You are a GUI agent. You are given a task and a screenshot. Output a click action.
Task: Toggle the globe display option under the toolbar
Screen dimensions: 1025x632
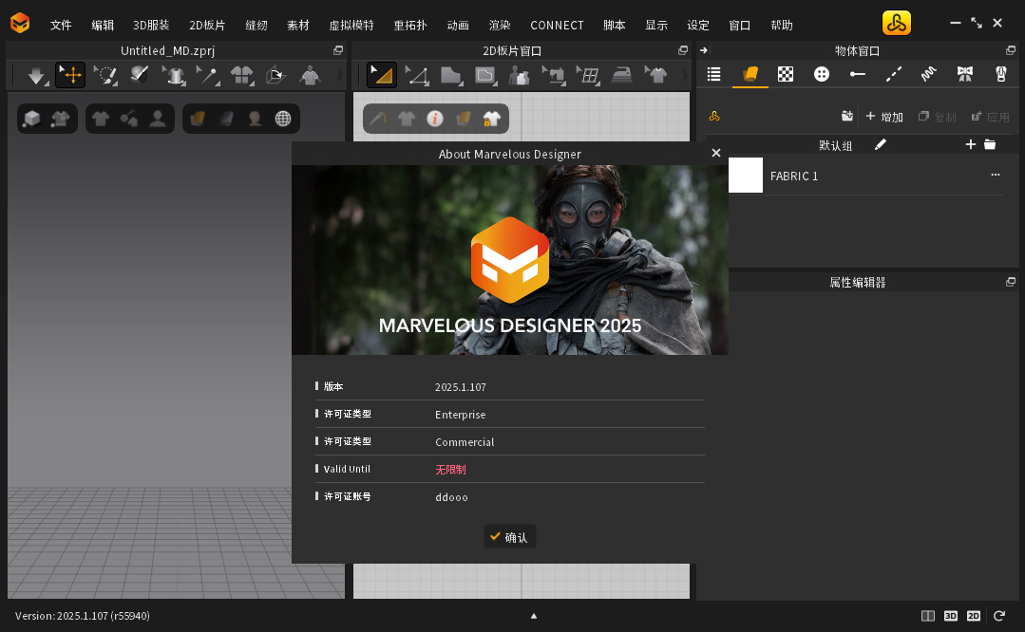point(285,118)
